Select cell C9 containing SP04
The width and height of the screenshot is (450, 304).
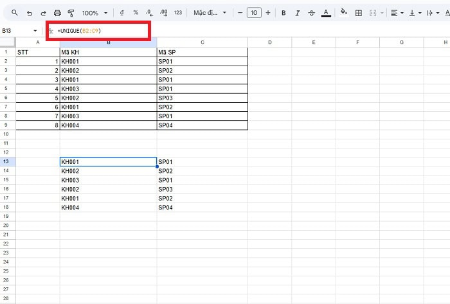(203, 125)
